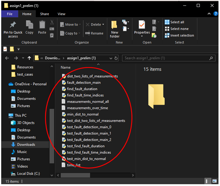Image resolution: width=220 pixels, height=186 pixels.
Task: Expand the address bar history dropdown
Action: click(x=111, y=58)
